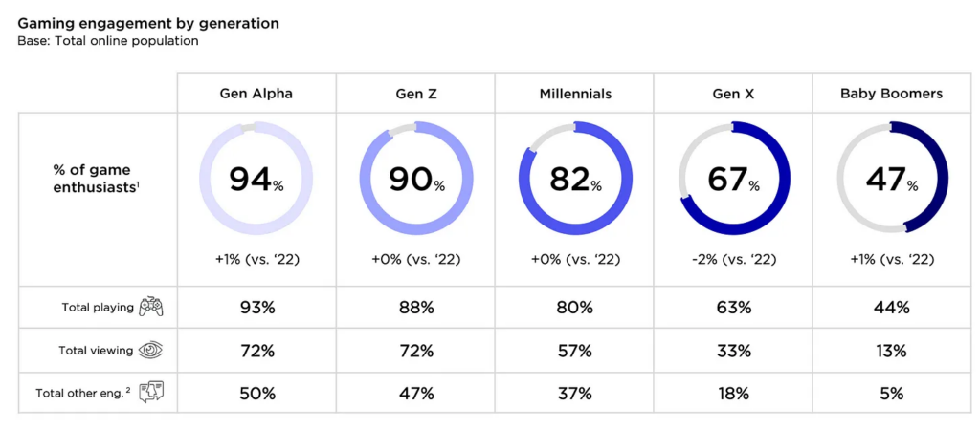The width and height of the screenshot is (980, 429).
Task: Select the Gen Z column header
Action: tap(415, 94)
